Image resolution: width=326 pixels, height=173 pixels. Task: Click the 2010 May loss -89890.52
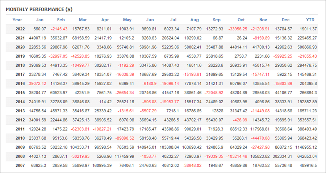125,138
